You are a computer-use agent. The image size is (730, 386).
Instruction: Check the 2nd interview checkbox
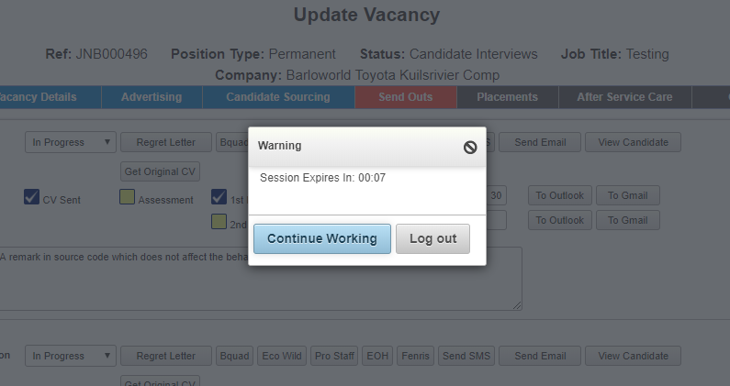(x=219, y=221)
